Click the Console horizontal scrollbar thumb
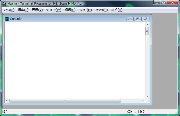This screenshot has width=180, height=116. (65, 101)
